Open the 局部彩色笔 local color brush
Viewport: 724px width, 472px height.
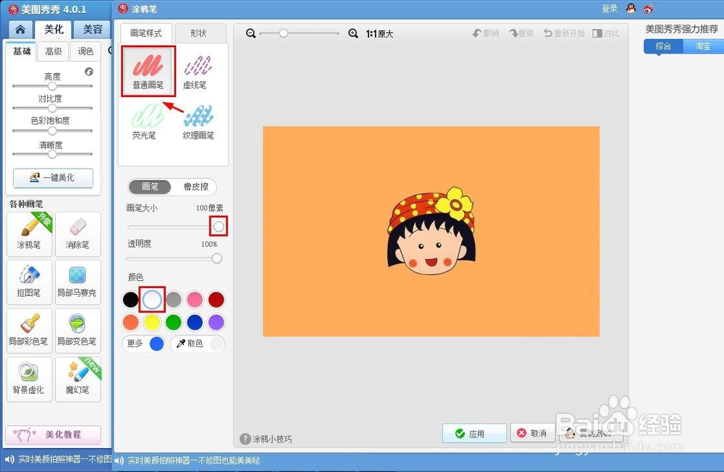(29, 331)
